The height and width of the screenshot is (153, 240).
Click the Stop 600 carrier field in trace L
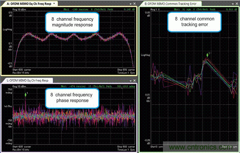pos(126,147)
